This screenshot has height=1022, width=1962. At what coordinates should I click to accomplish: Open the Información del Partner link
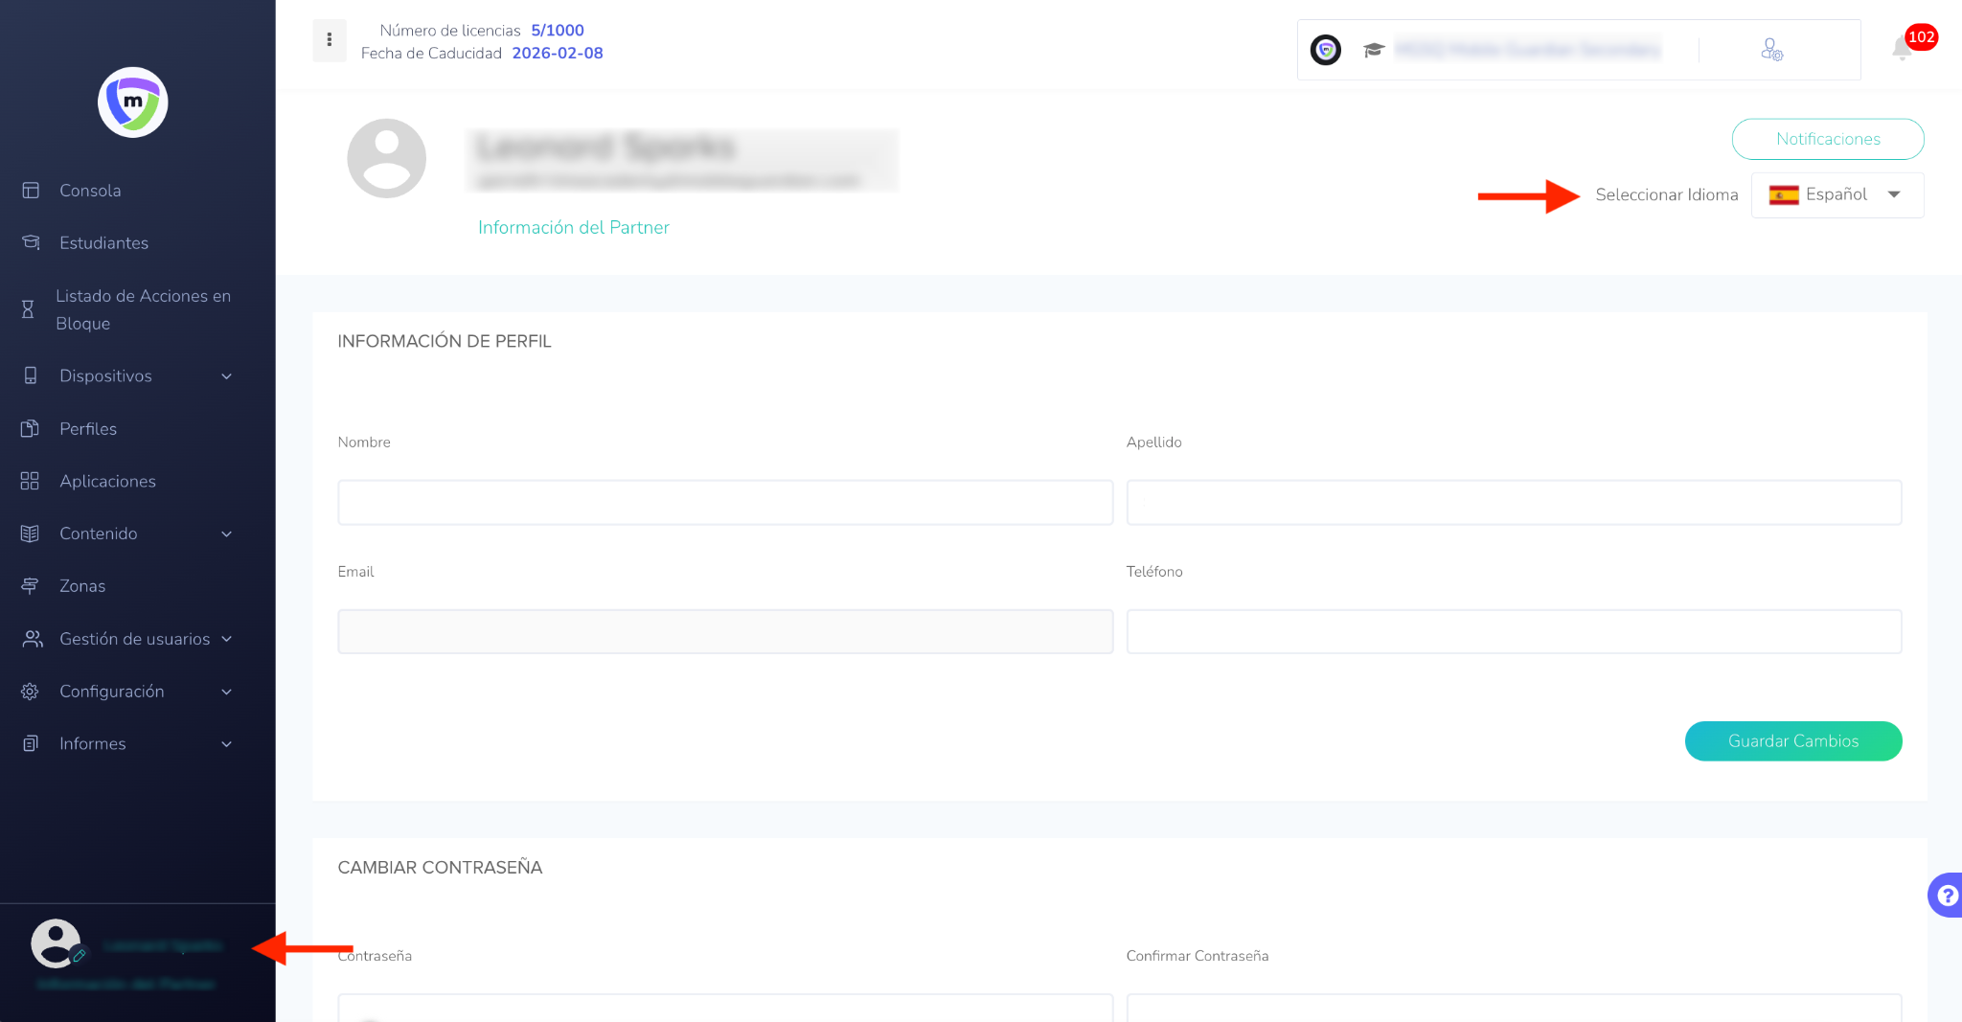click(573, 228)
